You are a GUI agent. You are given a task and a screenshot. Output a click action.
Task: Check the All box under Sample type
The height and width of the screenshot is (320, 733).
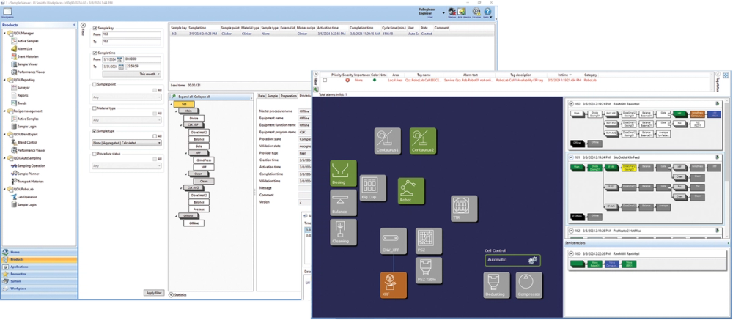155,136
